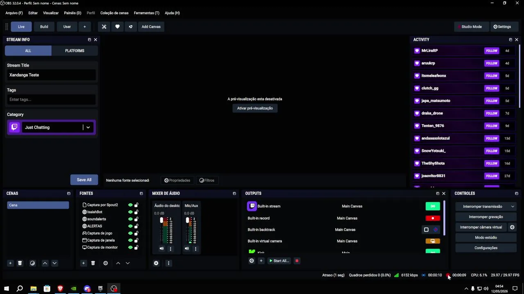Toggle visibility of soundalerts source
Screen dimensions: 524x294
pos(130,219)
